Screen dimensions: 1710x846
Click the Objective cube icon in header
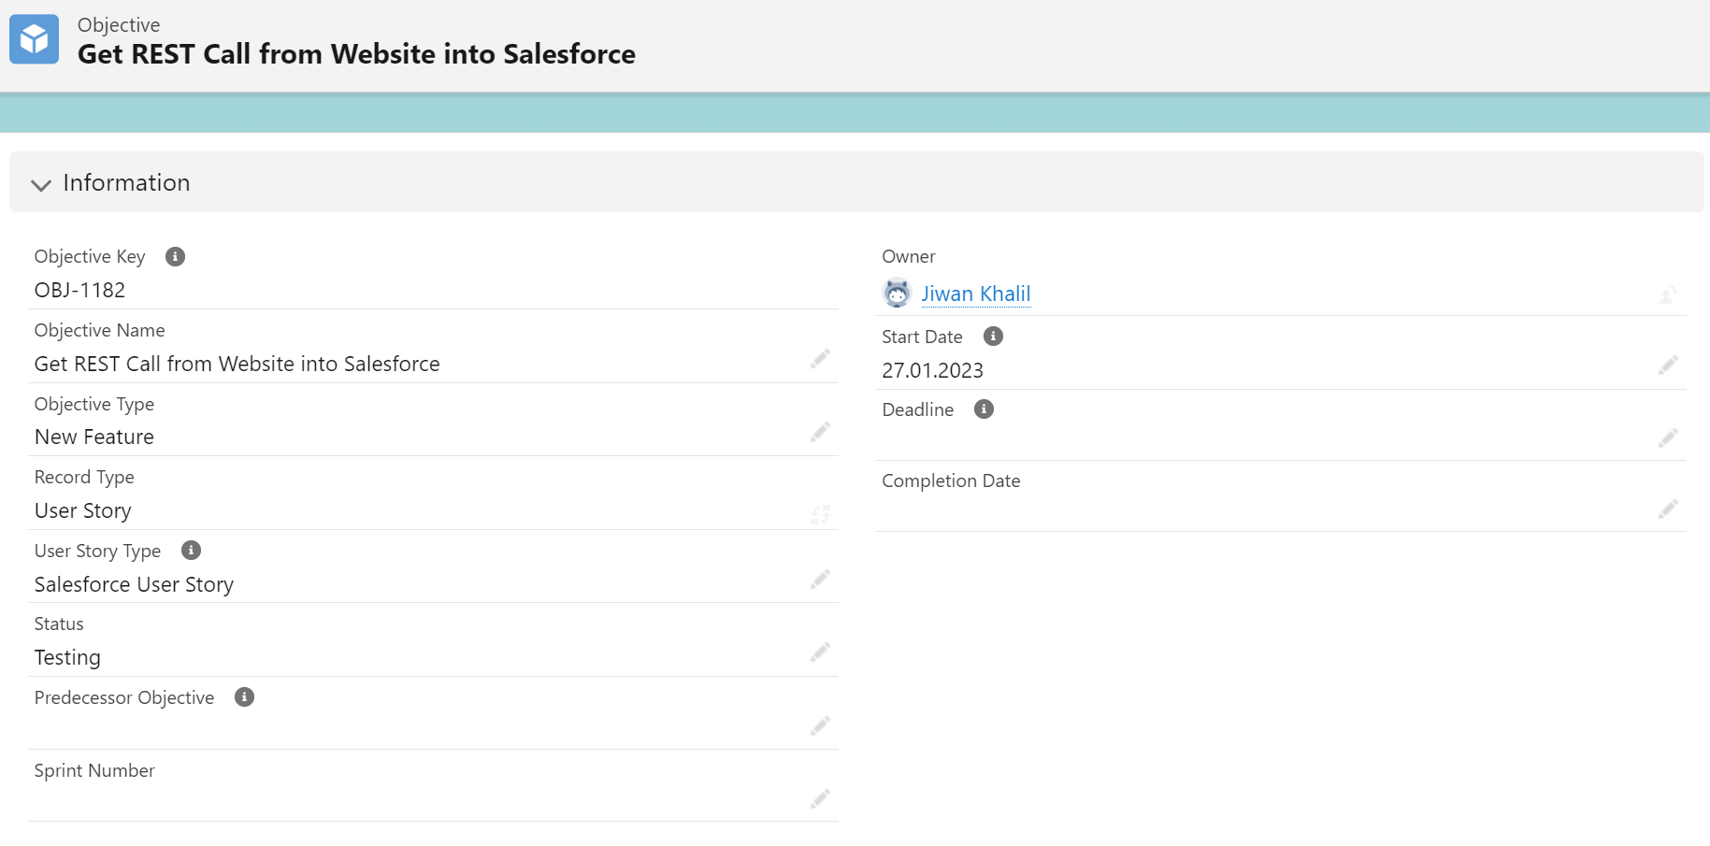[34, 39]
